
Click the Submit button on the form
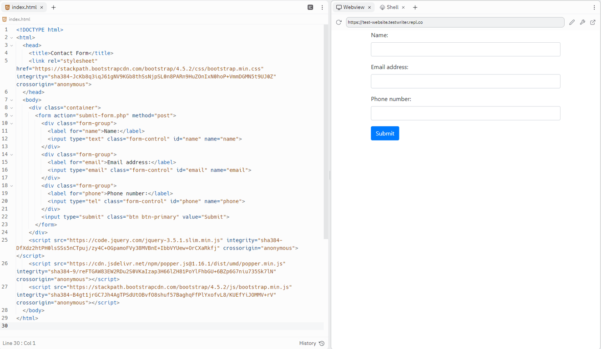(384, 133)
